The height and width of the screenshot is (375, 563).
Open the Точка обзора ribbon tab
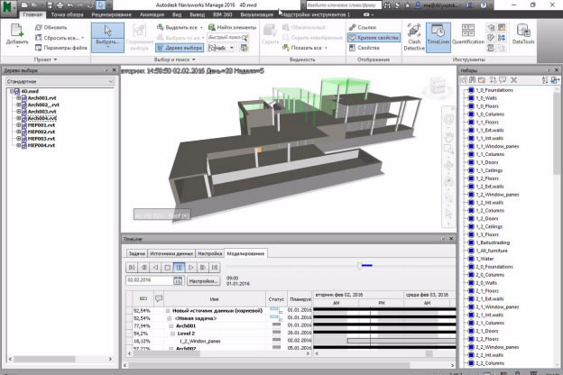[x=67, y=14]
